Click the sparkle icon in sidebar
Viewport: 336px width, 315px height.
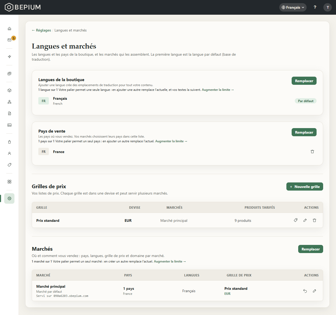pyautogui.click(x=9, y=57)
